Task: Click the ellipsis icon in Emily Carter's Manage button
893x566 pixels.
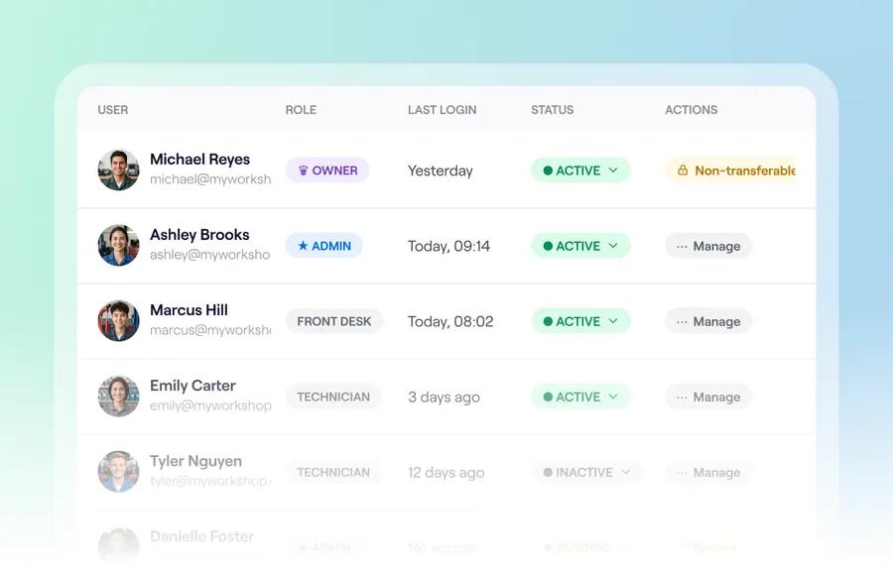Action: click(682, 397)
